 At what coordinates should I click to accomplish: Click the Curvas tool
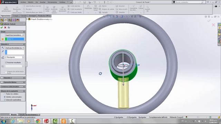click(x=141, y=7)
